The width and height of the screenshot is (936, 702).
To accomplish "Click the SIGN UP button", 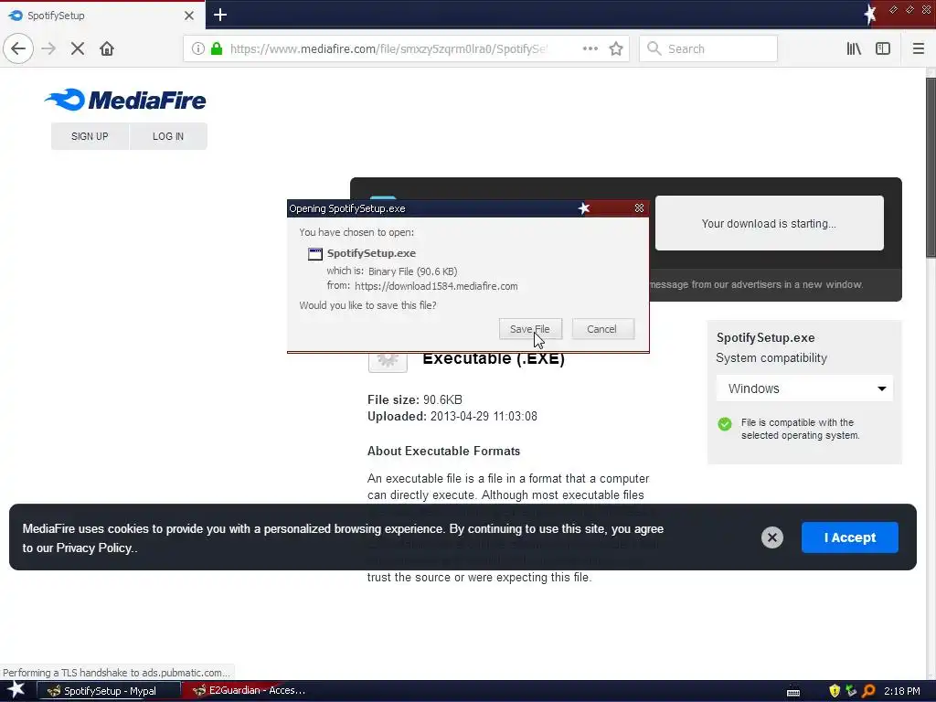I will click(90, 136).
